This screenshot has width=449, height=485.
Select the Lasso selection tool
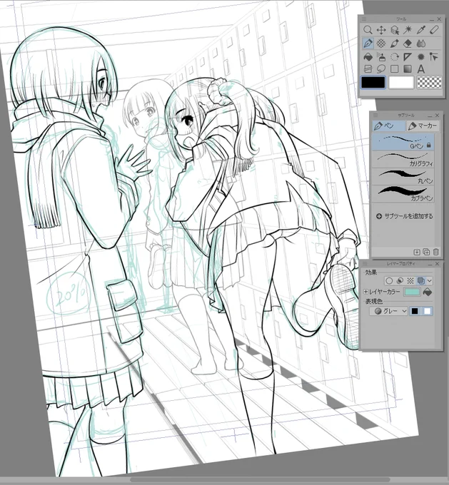(x=381, y=68)
